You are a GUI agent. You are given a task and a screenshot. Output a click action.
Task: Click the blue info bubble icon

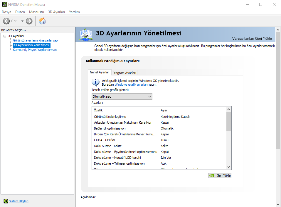click(x=95, y=82)
